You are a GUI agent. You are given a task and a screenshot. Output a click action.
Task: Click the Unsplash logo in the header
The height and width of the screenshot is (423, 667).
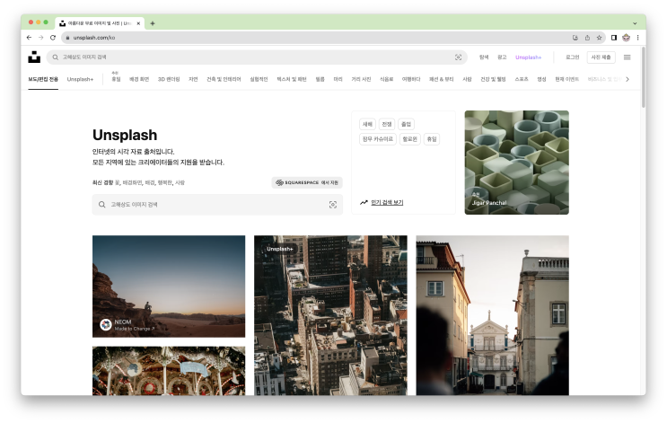34,57
